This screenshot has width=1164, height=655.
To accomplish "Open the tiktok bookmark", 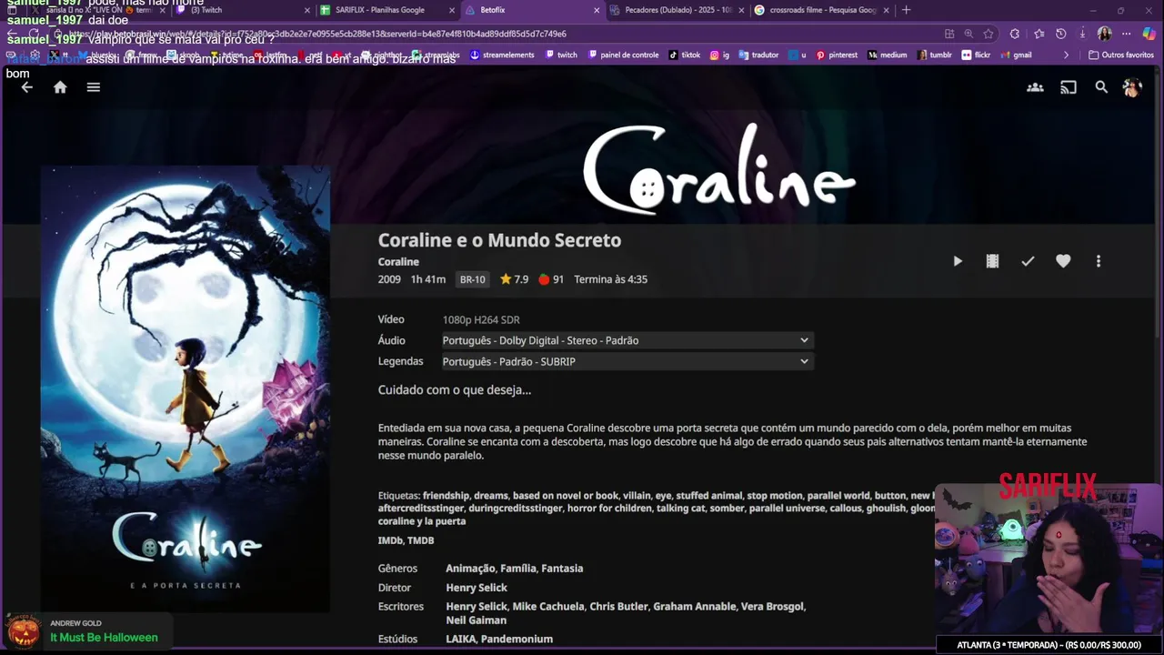I will [685, 55].
